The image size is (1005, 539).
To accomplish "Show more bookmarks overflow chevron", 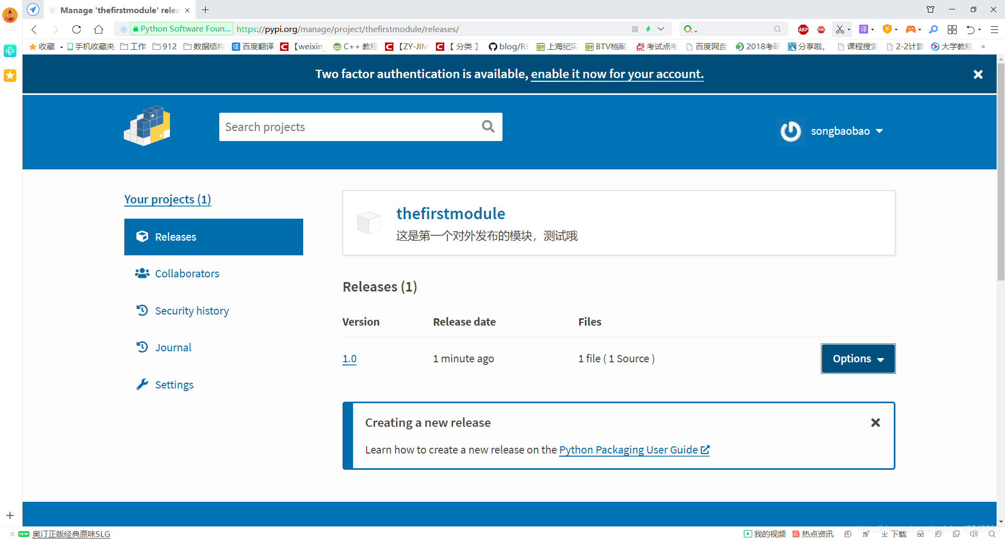I will click(983, 47).
